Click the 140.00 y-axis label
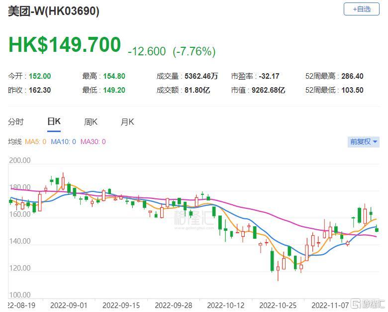The width and height of the screenshot is (388, 312). pos(20,241)
